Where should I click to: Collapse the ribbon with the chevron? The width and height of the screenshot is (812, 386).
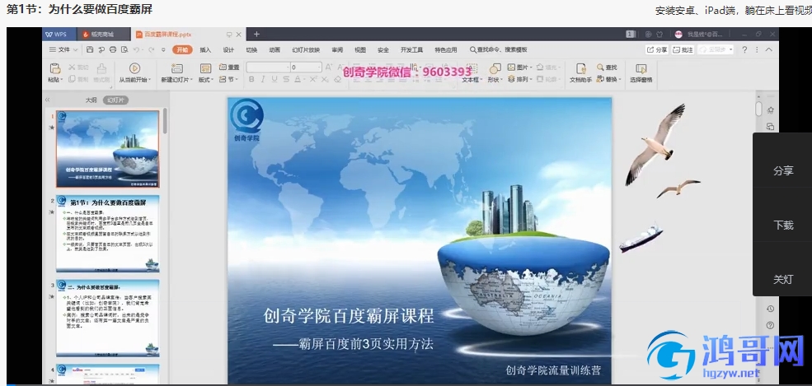pos(769,49)
